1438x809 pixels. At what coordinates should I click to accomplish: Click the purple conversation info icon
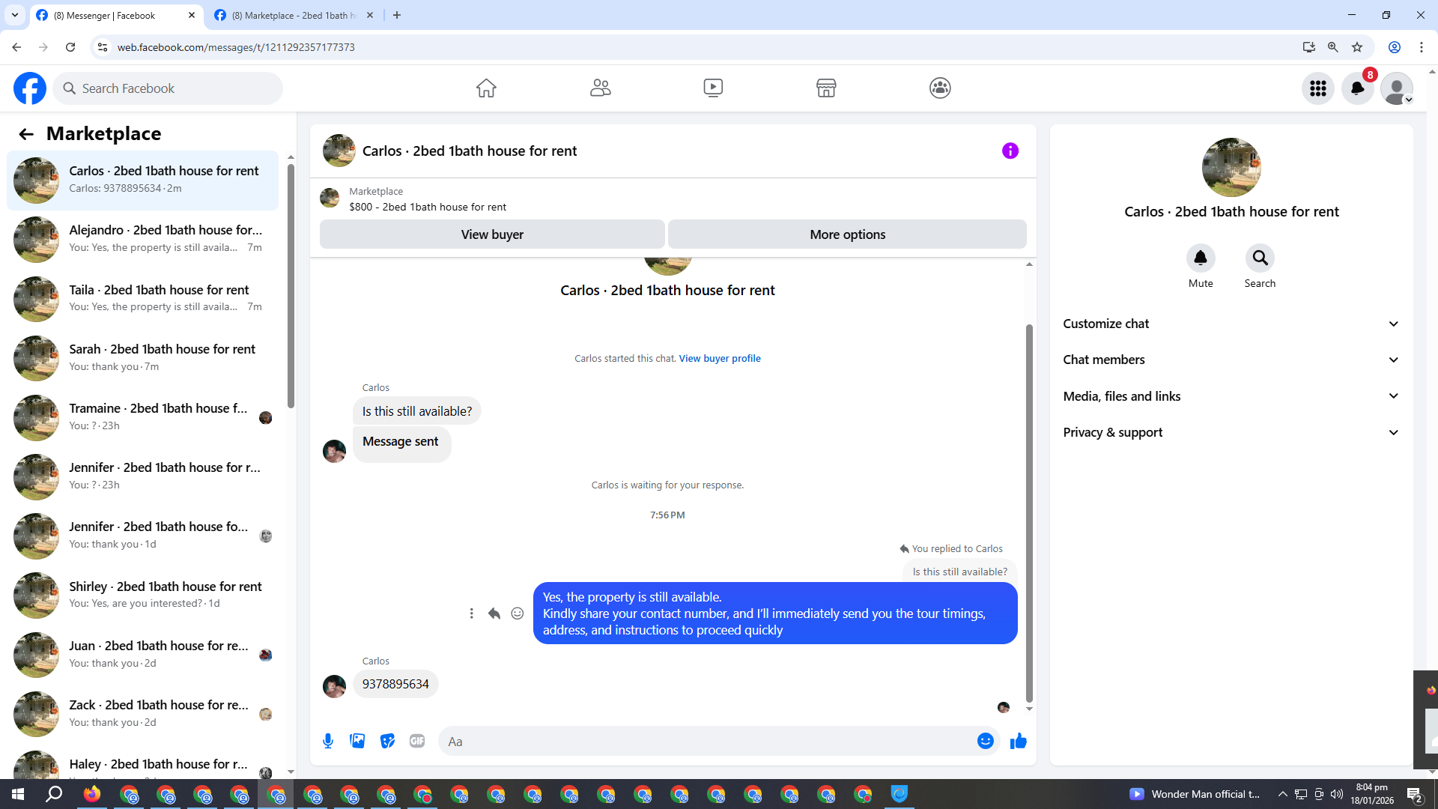pos(1010,151)
